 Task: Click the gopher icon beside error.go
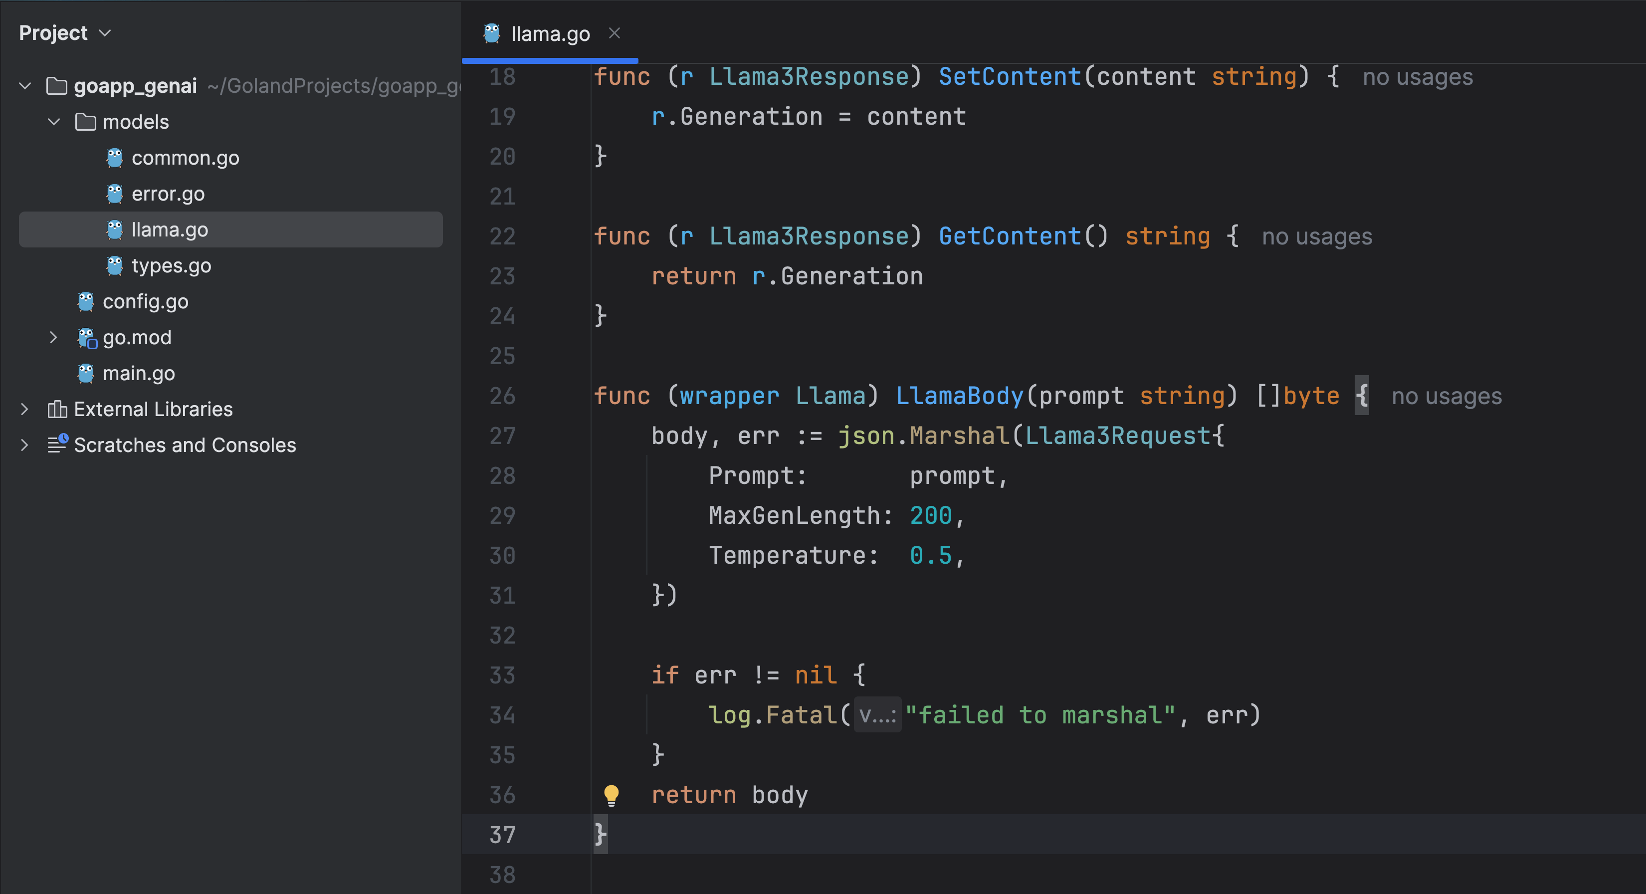pos(114,194)
